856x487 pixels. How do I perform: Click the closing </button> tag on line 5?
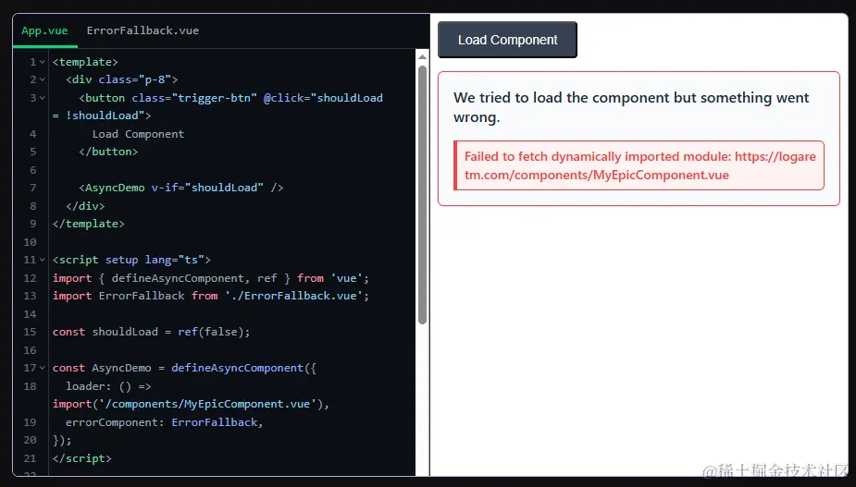click(108, 152)
